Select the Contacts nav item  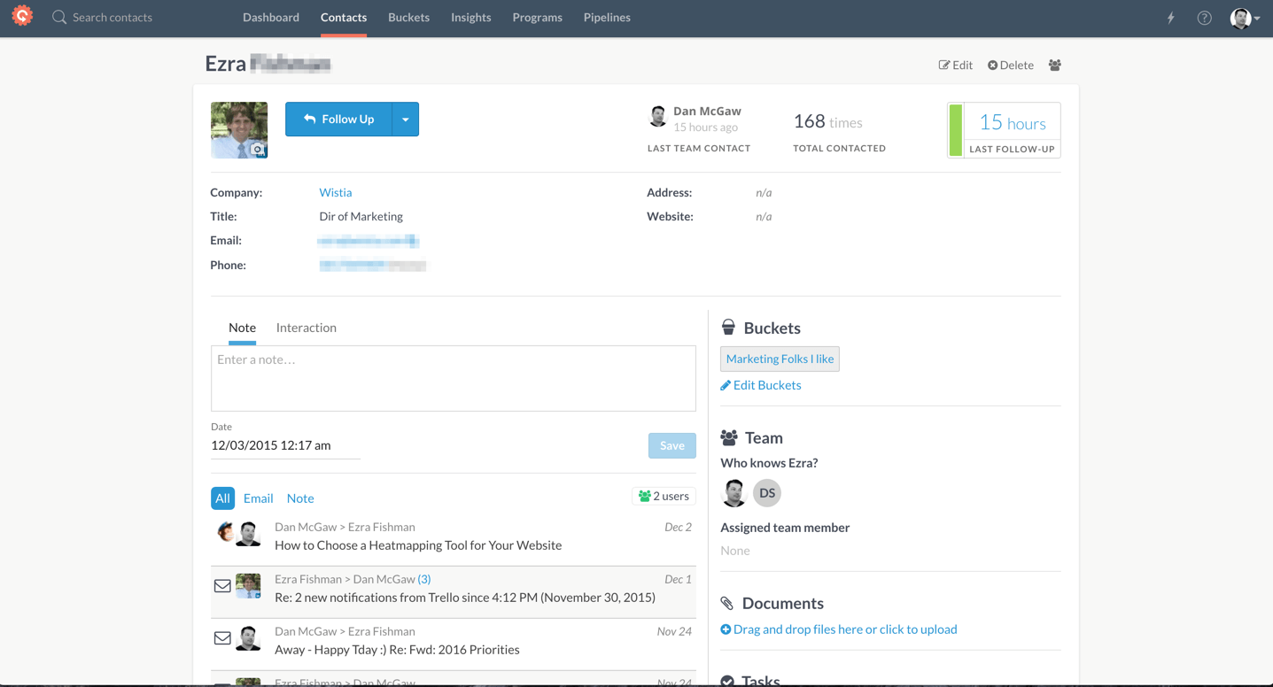click(344, 18)
